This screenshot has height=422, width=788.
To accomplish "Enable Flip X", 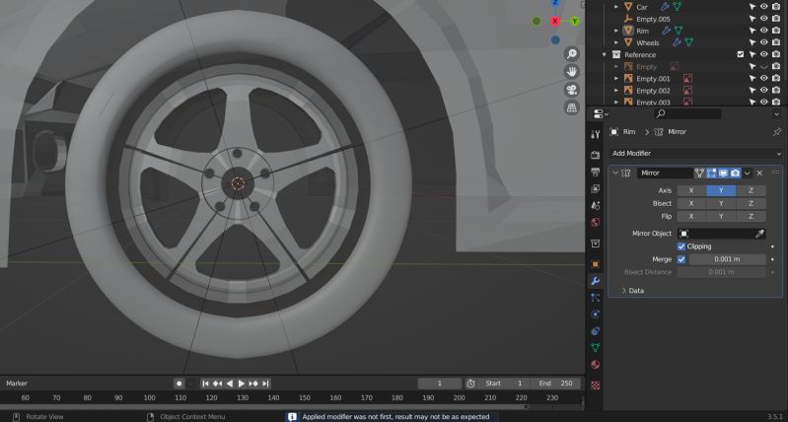I will (691, 217).
